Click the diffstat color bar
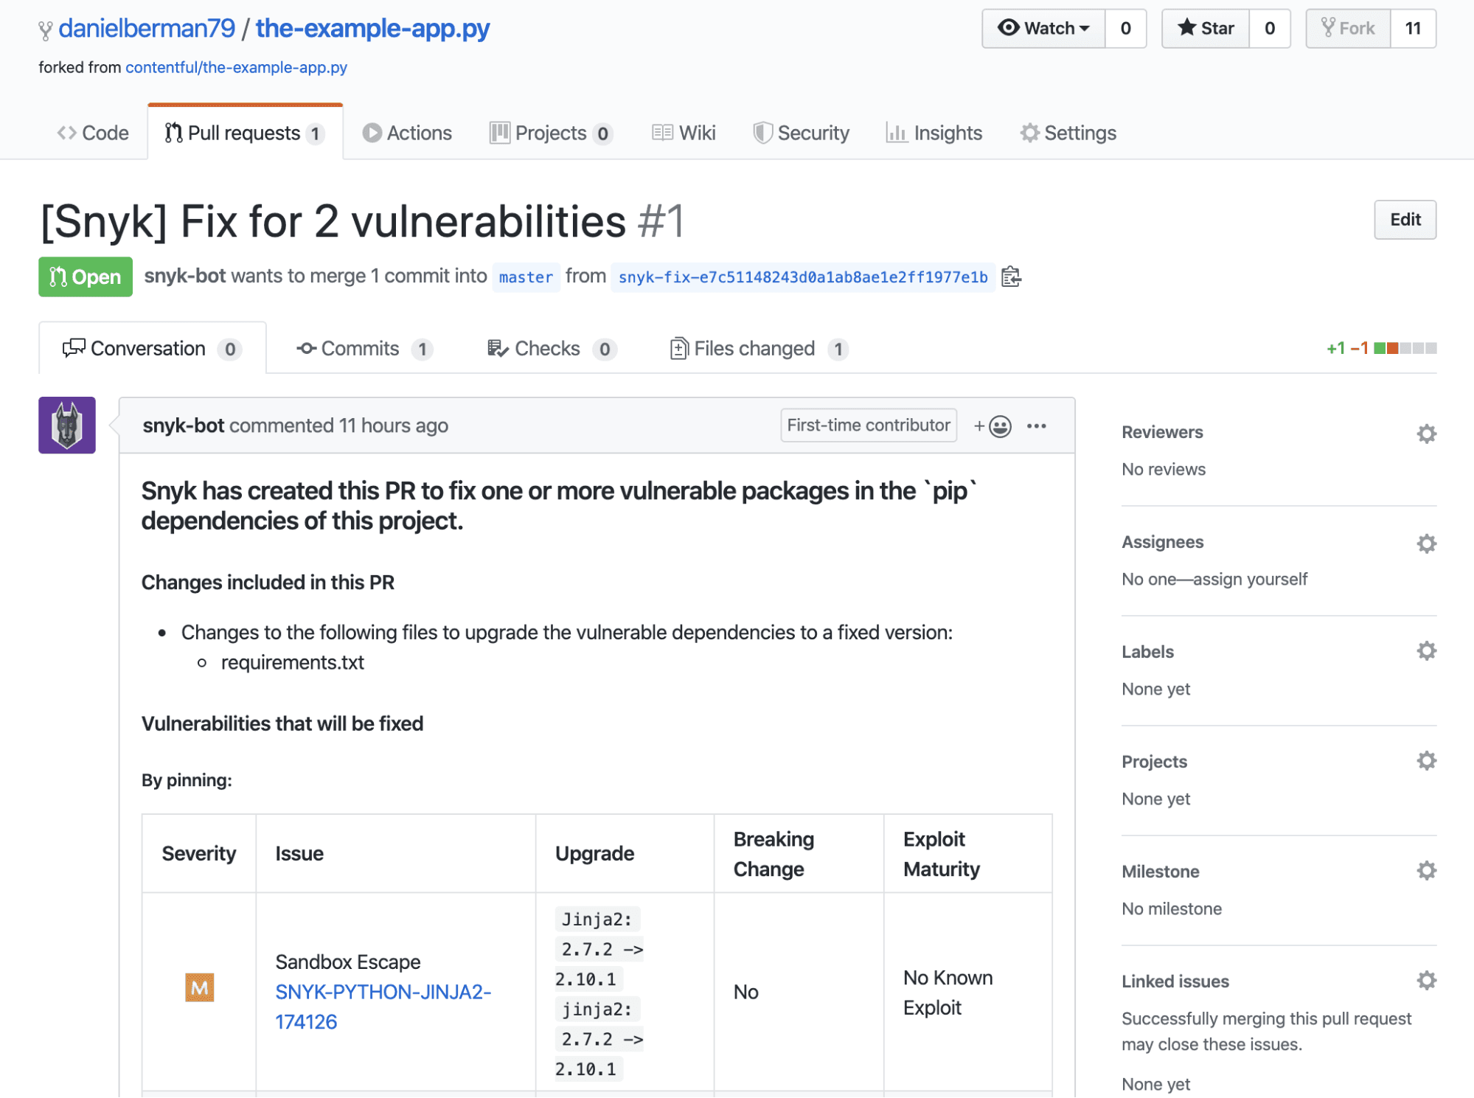 point(1405,348)
